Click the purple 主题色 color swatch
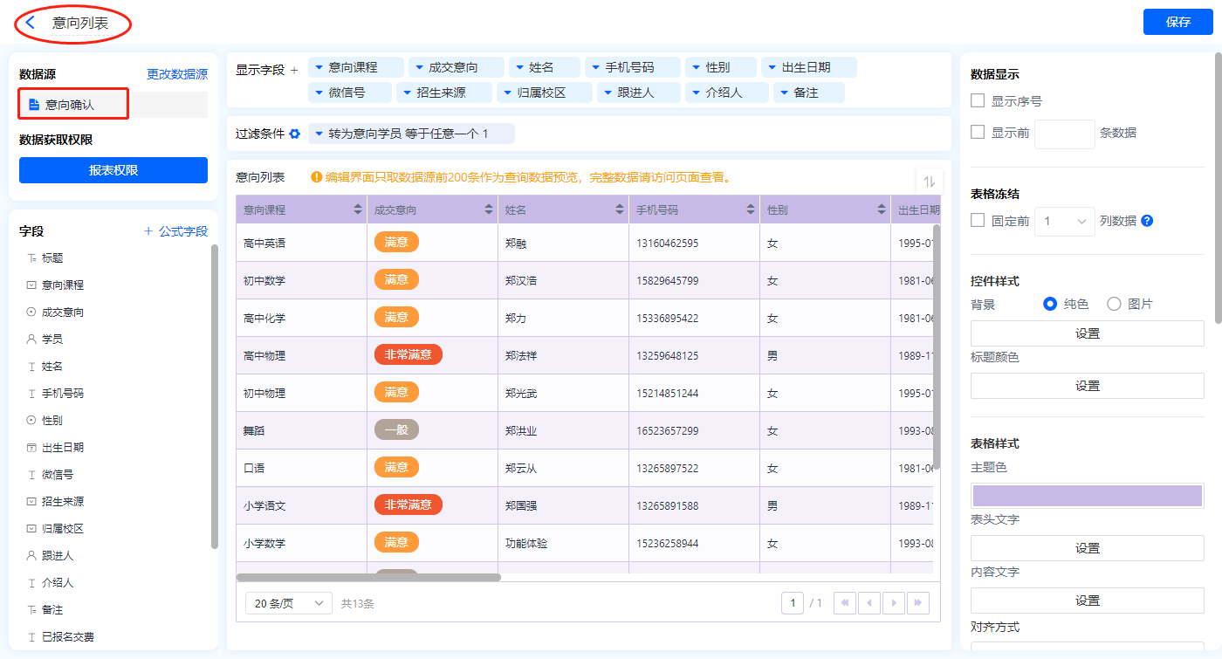 [x=1087, y=496]
